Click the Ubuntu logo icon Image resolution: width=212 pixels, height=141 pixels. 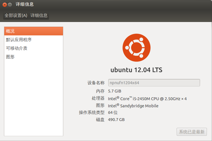coord(136,48)
